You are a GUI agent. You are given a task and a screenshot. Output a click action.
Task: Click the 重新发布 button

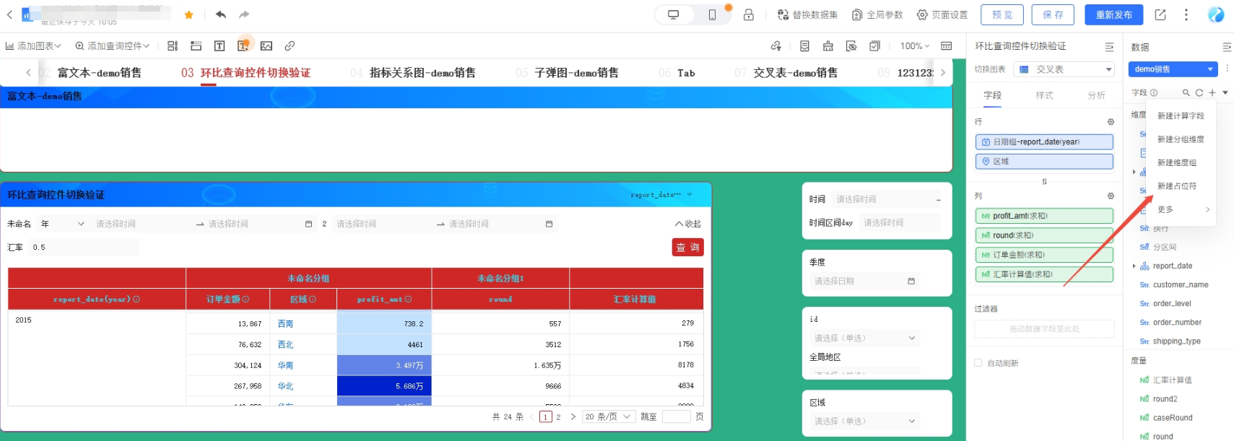[1113, 15]
